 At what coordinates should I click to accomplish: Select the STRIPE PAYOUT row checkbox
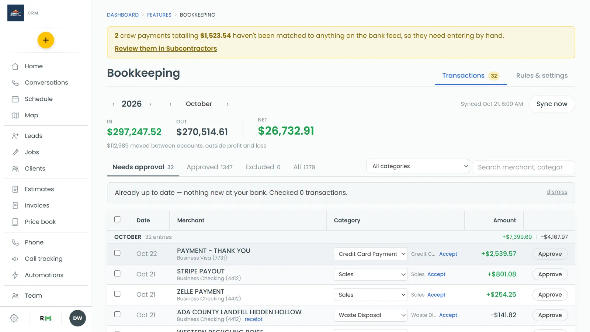[117, 273]
